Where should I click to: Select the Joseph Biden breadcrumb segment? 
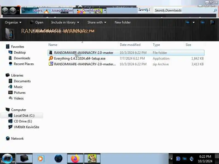(x=62, y=11)
